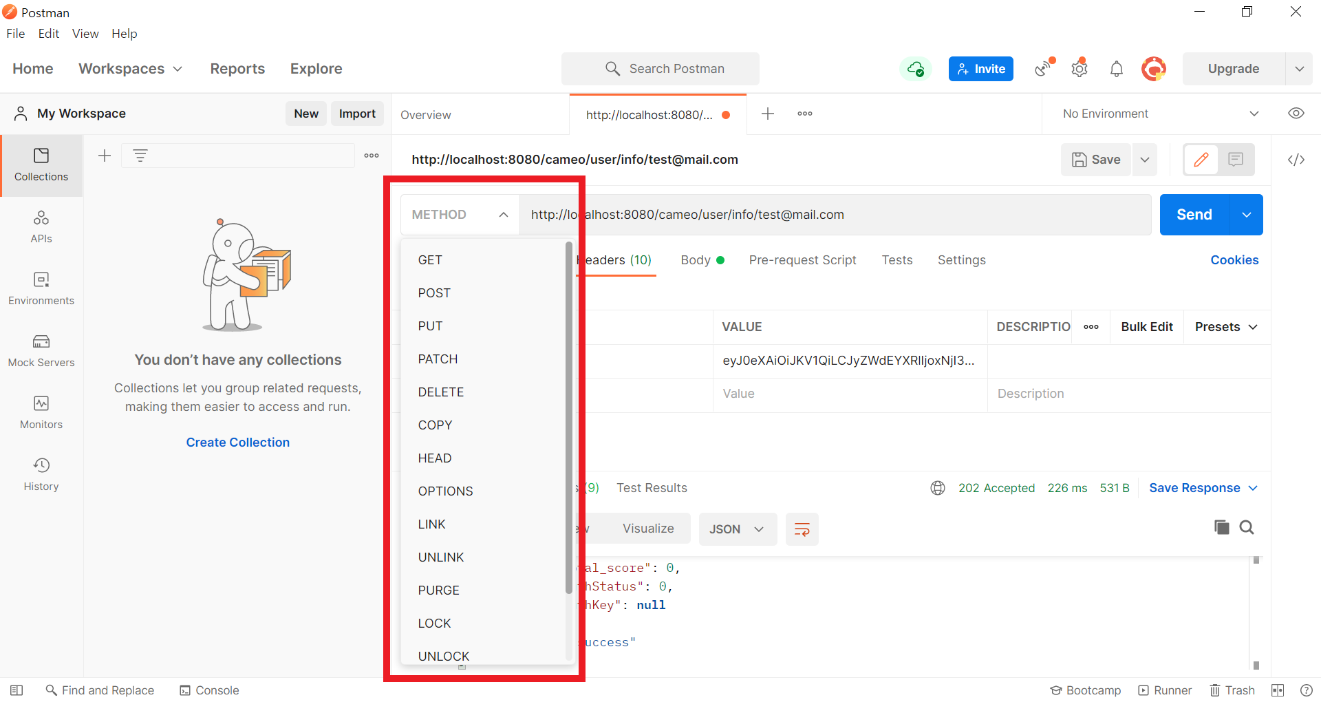Open the Trash

coord(1232,690)
